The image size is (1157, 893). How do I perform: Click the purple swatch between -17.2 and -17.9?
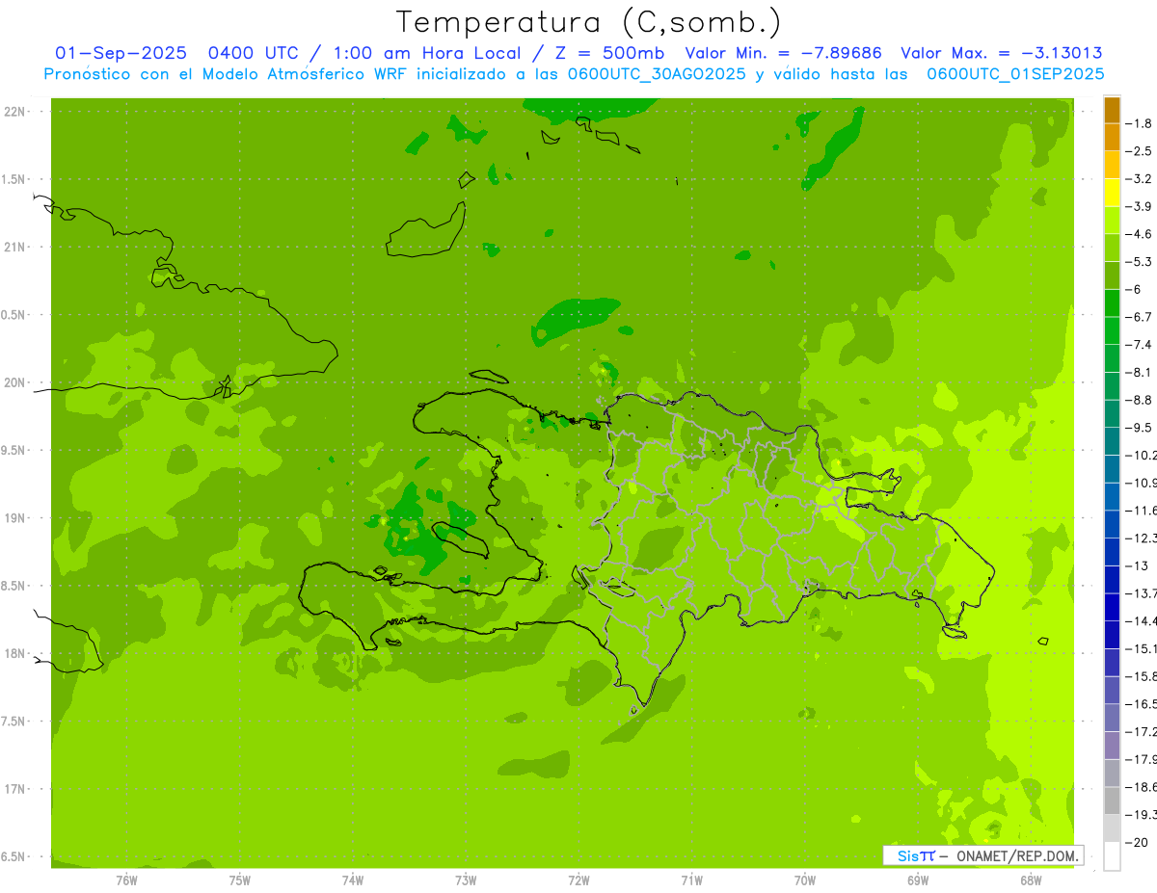pyautogui.click(x=1112, y=746)
